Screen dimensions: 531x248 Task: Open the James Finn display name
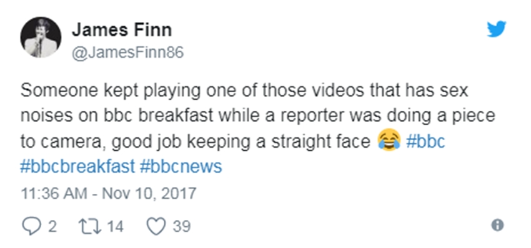click(122, 30)
